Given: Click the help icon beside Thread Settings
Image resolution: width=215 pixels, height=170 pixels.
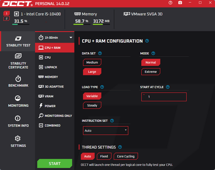Looking at the screenshot, I should click(x=120, y=147).
